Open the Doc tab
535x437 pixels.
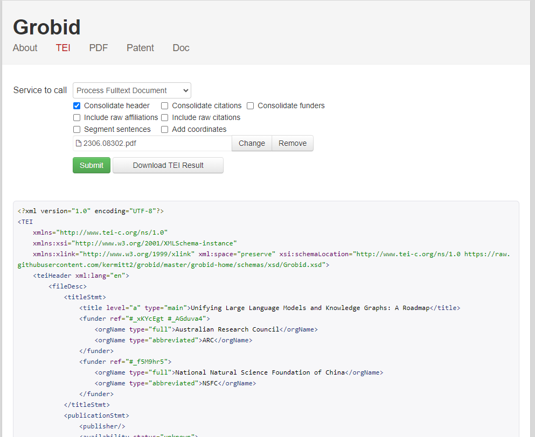tap(181, 48)
